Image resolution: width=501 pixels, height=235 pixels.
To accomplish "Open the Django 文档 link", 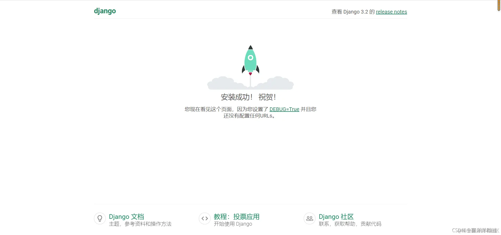I will (x=127, y=217).
